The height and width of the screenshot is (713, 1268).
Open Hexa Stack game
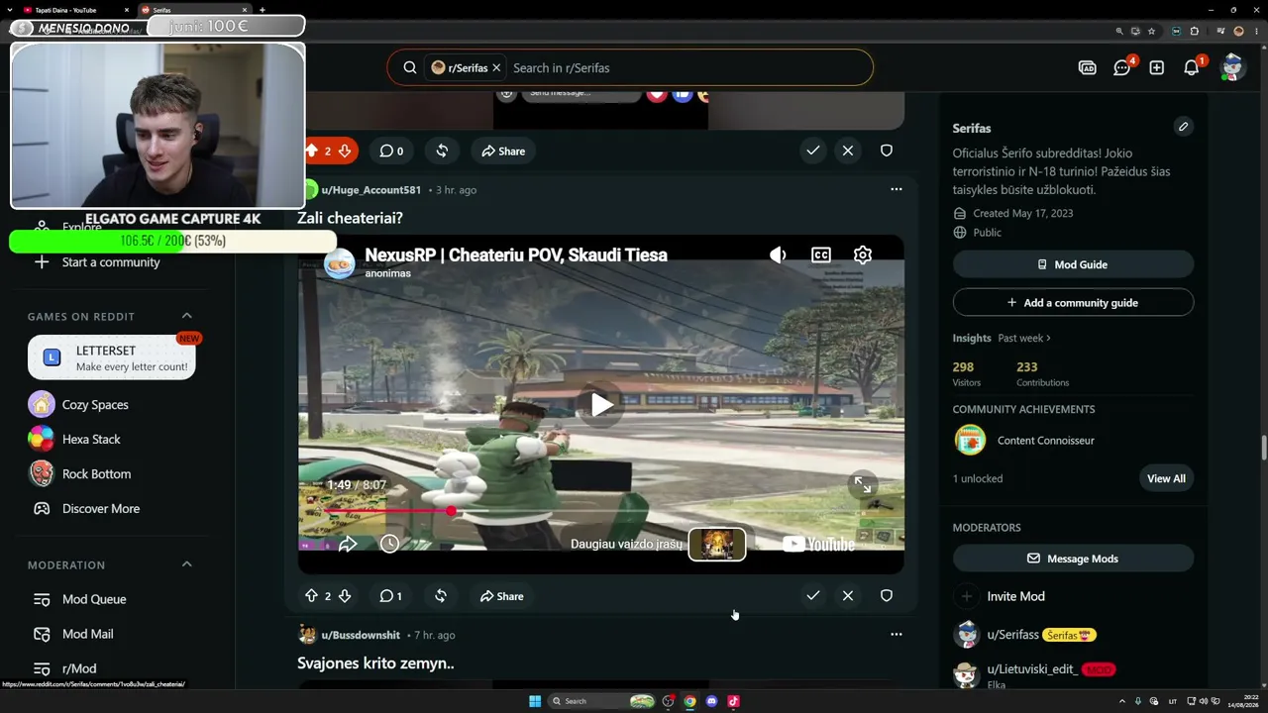pyautogui.click(x=91, y=439)
